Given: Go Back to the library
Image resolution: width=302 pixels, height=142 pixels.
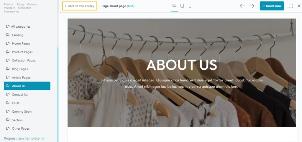Looking at the screenshot, I should (80, 6).
